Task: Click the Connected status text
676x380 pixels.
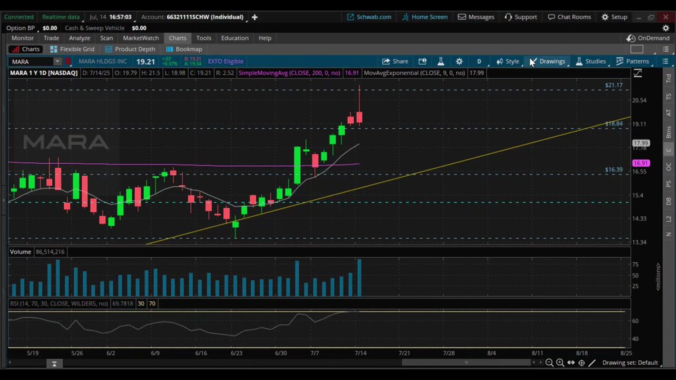Action: (19, 17)
